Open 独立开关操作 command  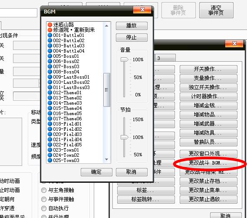tap(208, 87)
